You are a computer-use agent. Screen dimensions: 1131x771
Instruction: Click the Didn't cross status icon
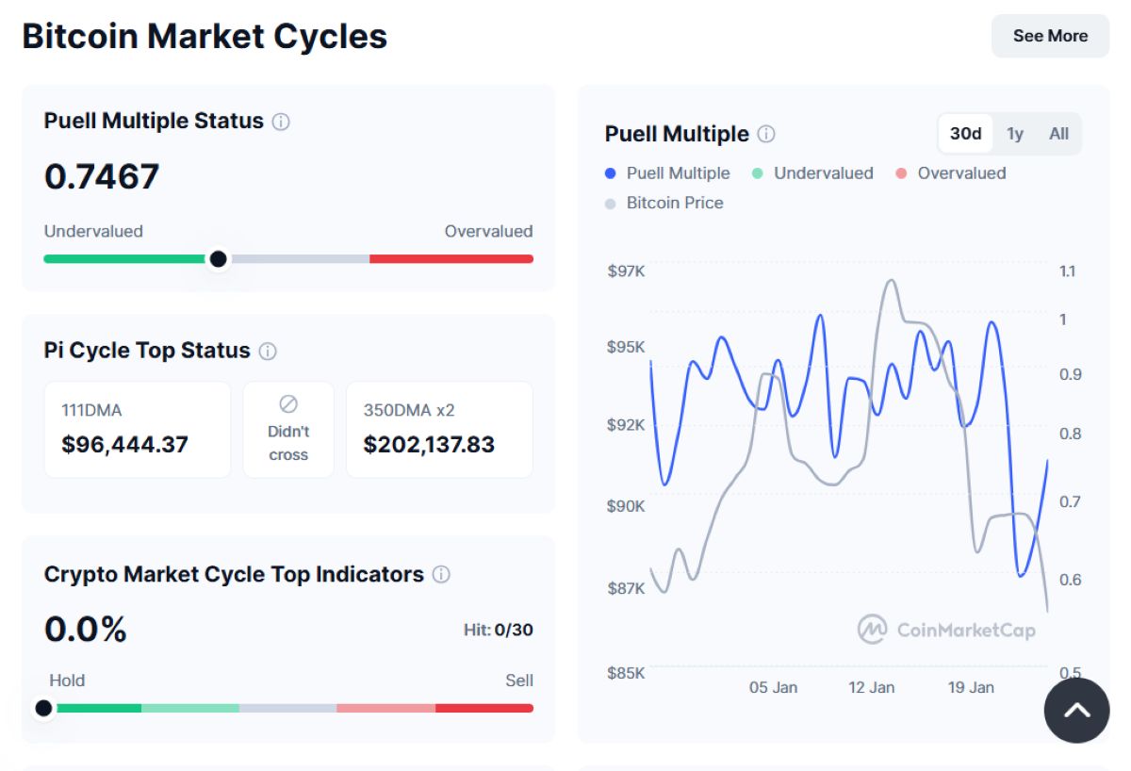coord(288,404)
